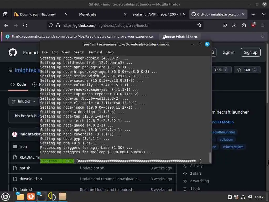Open a new tab with plus button
The width and height of the screenshot is (269, 202).
253,14
